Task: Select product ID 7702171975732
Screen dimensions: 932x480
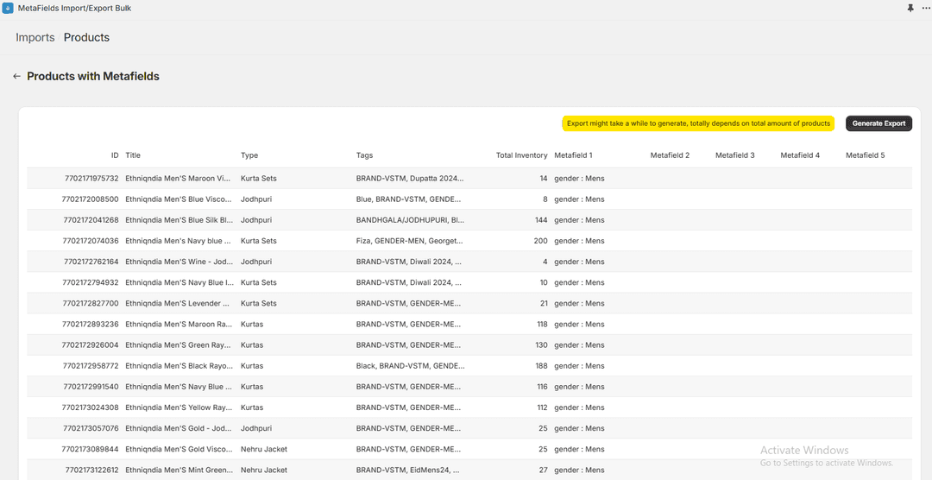Action: point(91,179)
